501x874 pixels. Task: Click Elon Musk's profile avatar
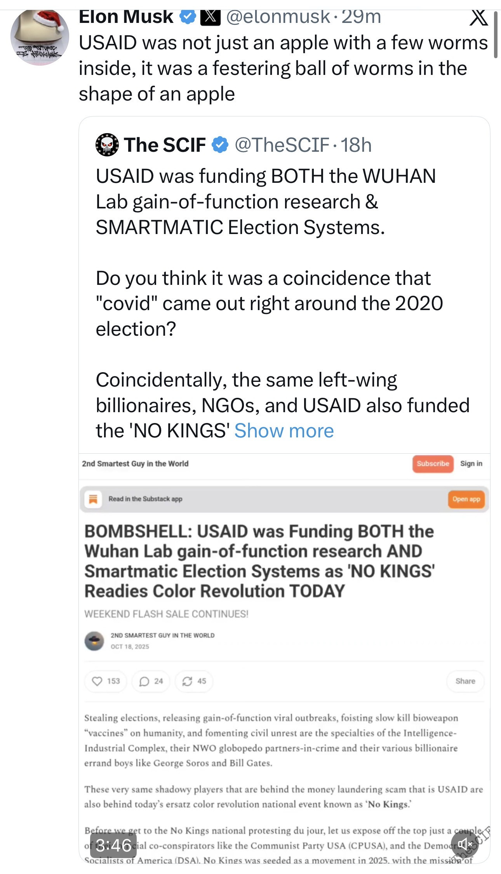(x=40, y=37)
